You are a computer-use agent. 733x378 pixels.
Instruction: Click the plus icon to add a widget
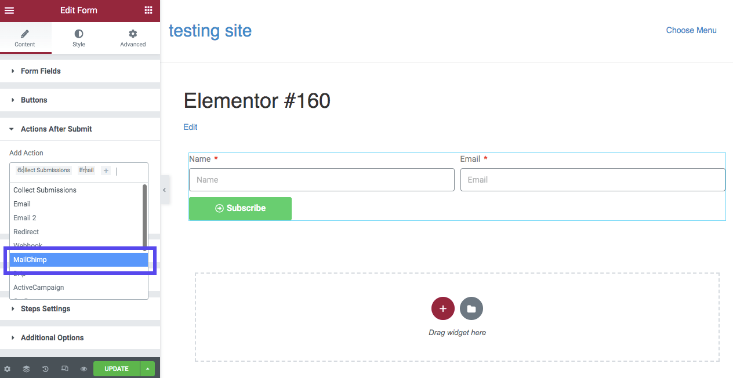pyautogui.click(x=442, y=308)
